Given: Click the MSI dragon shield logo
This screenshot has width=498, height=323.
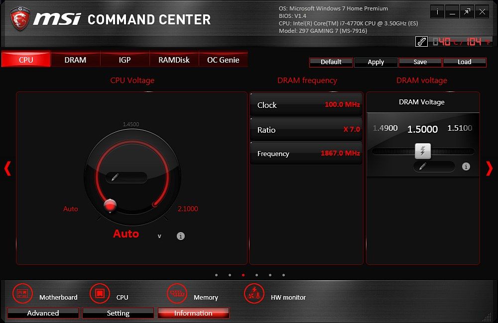Looking at the screenshot, I should click(x=20, y=18).
